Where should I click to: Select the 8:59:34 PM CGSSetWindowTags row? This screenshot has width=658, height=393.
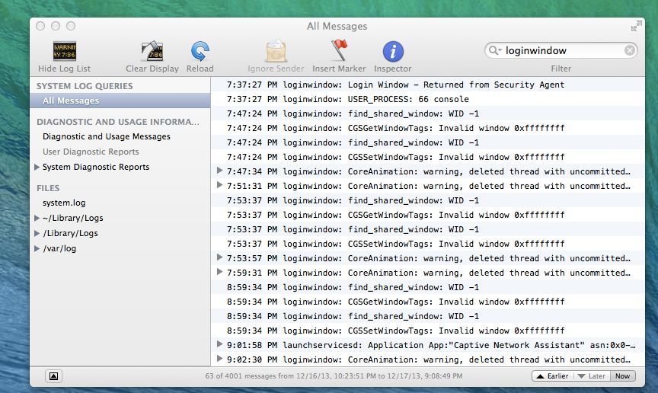coord(427,331)
